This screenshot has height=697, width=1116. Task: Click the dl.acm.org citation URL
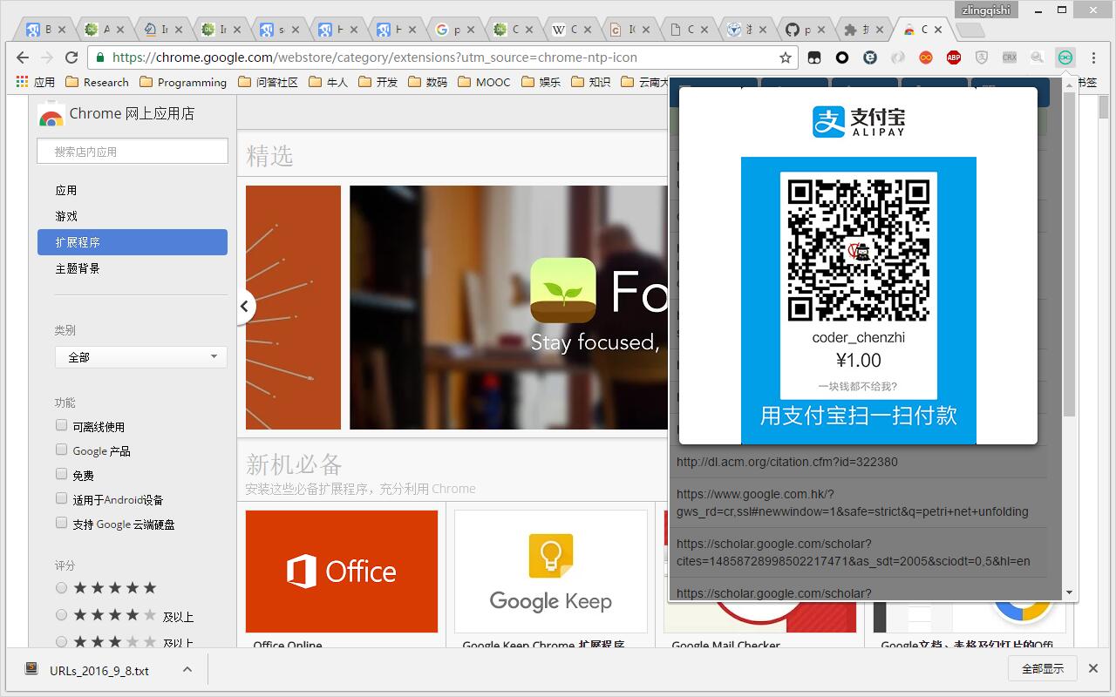tap(787, 462)
